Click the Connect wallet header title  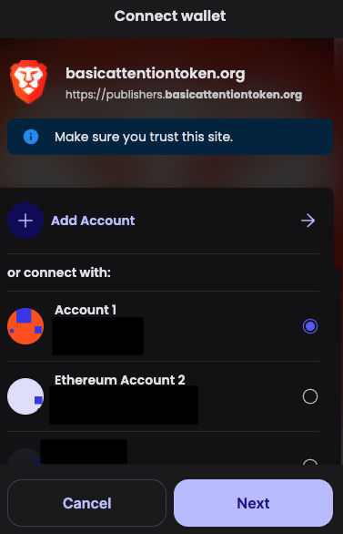170,16
